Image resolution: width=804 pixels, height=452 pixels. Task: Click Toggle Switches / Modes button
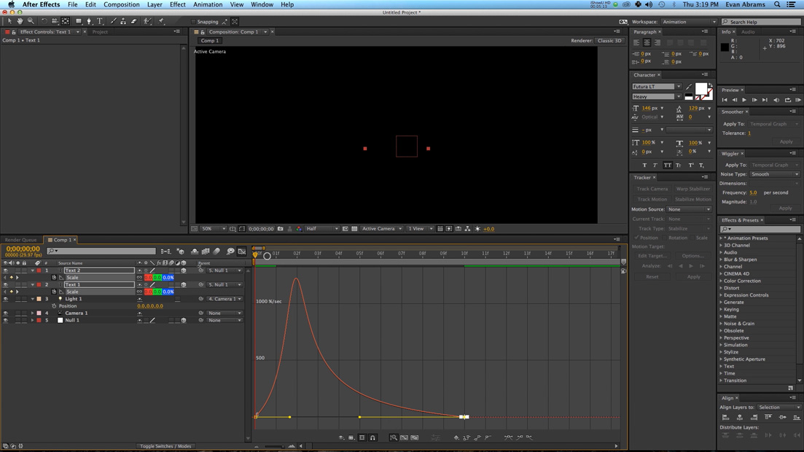[165, 446]
